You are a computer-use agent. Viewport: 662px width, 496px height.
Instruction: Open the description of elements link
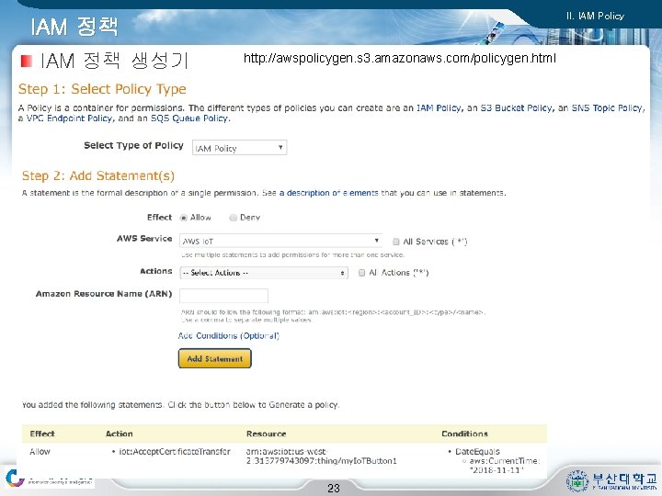coord(328,193)
